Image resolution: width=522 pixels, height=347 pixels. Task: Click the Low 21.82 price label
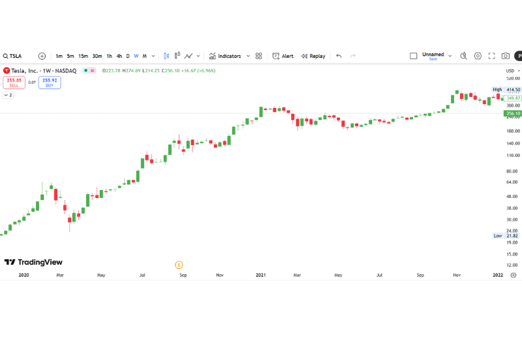coord(506,236)
